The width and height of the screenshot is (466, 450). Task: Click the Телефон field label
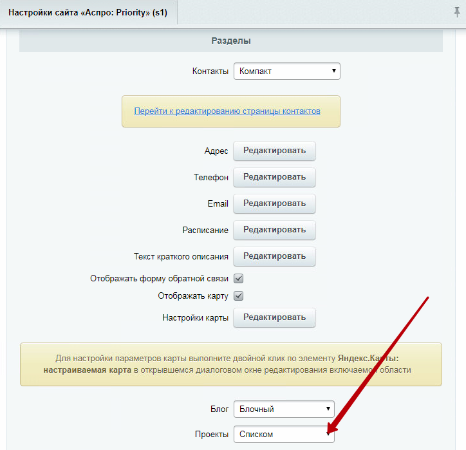pos(211,178)
